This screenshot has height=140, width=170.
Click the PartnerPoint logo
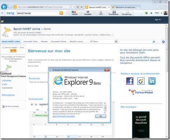[x=141, y=92]
